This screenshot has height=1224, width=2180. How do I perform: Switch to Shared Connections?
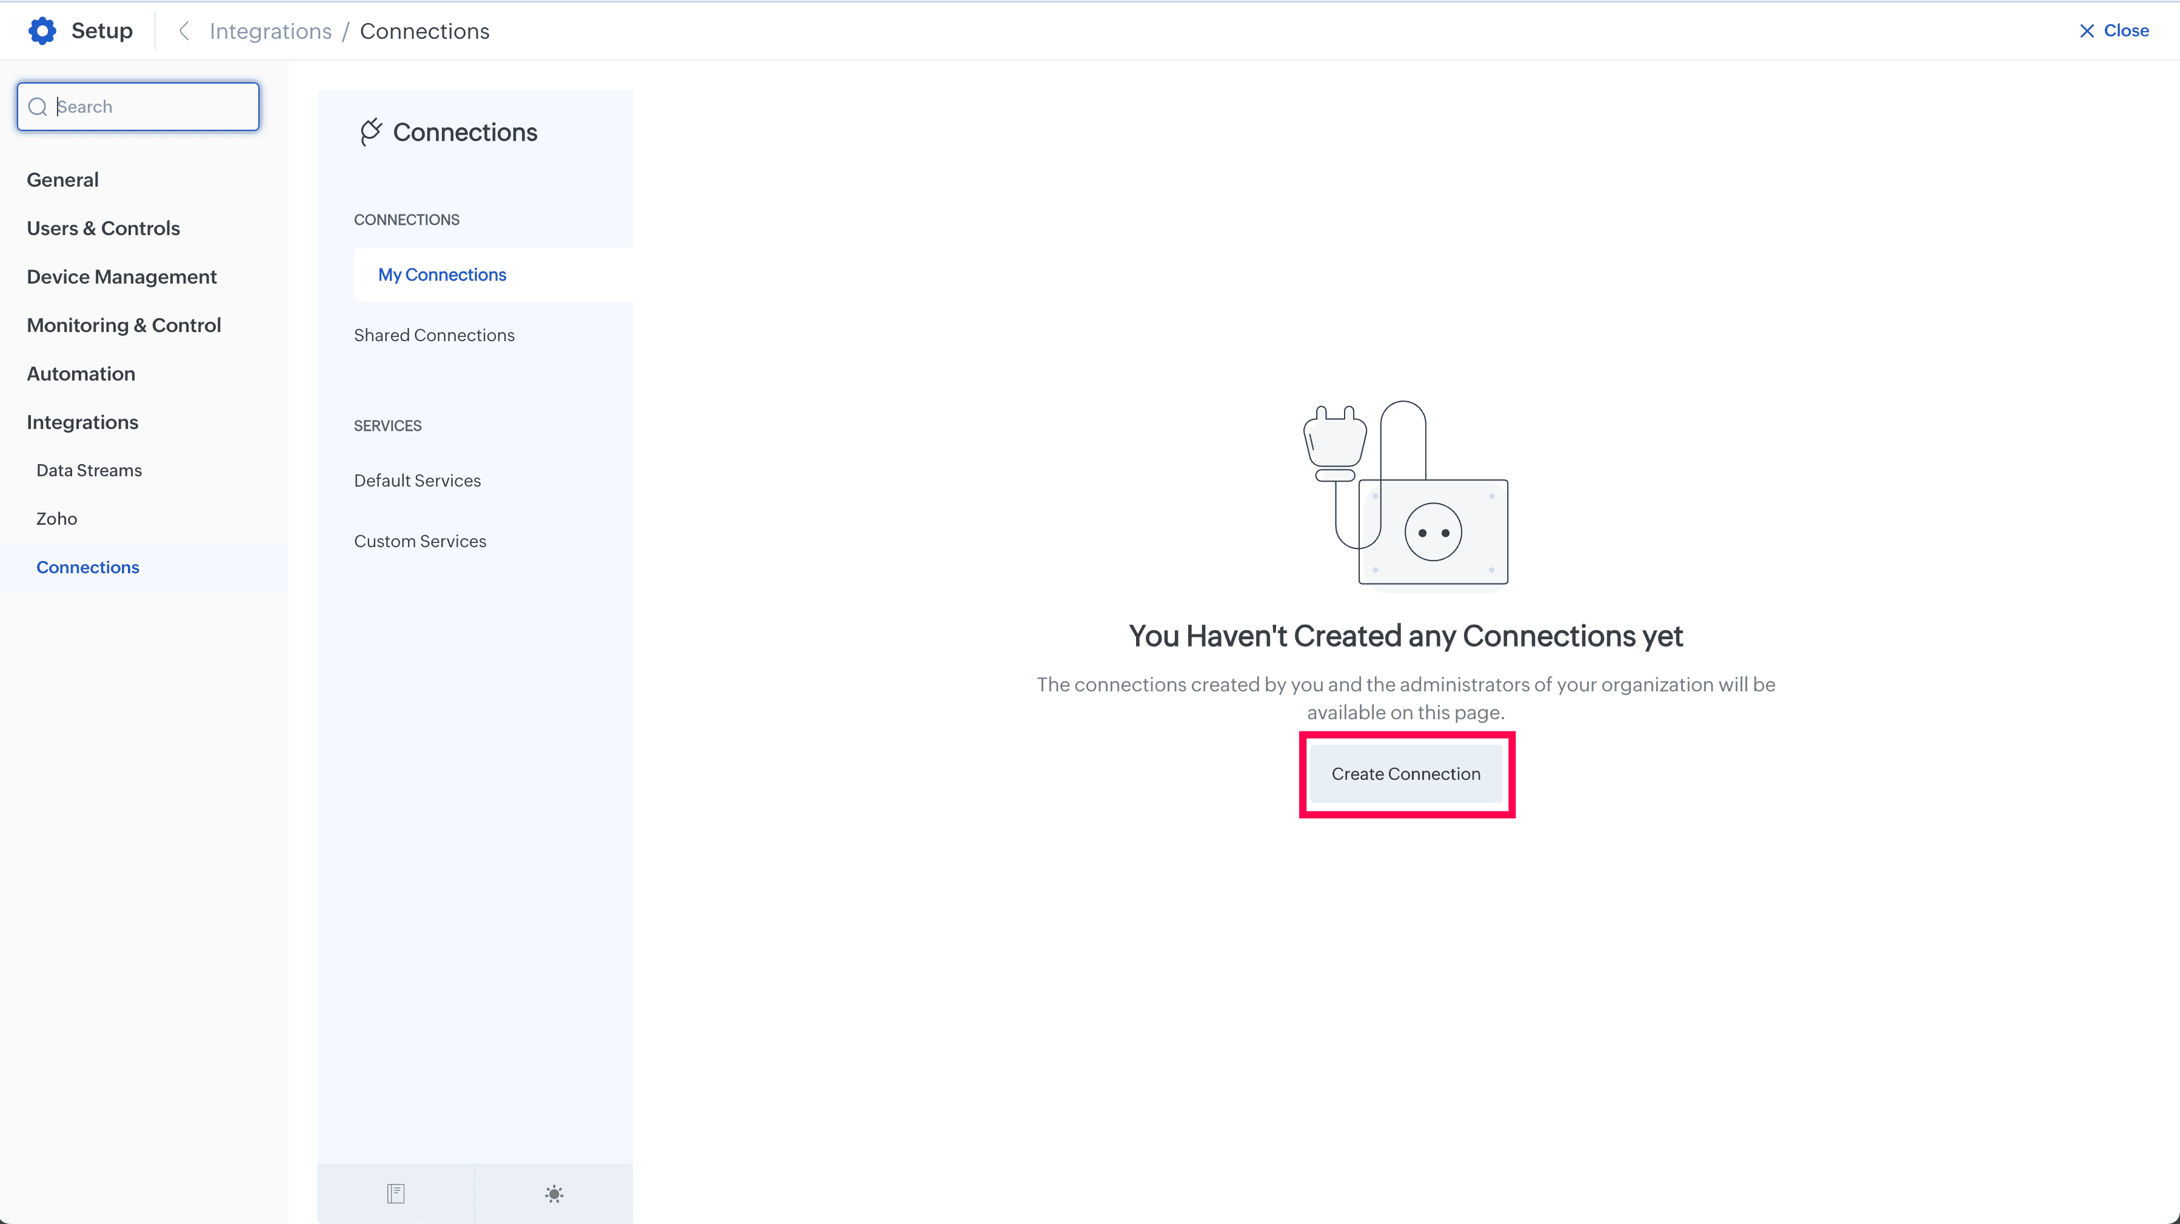point(434,335)
